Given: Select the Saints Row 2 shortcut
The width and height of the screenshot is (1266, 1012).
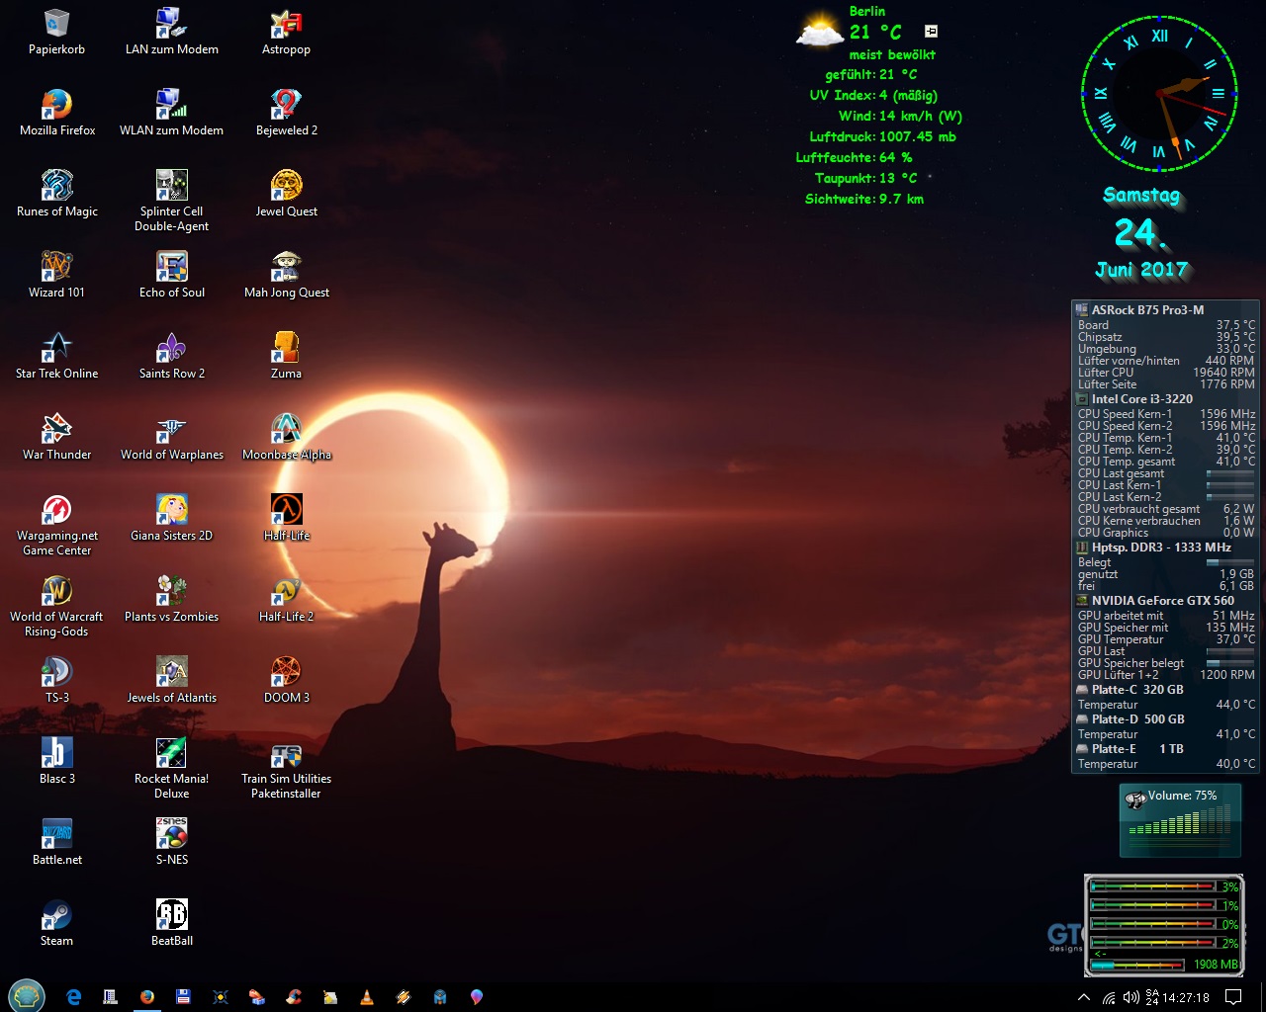Looking at the screenshot, I should (172, 356).
